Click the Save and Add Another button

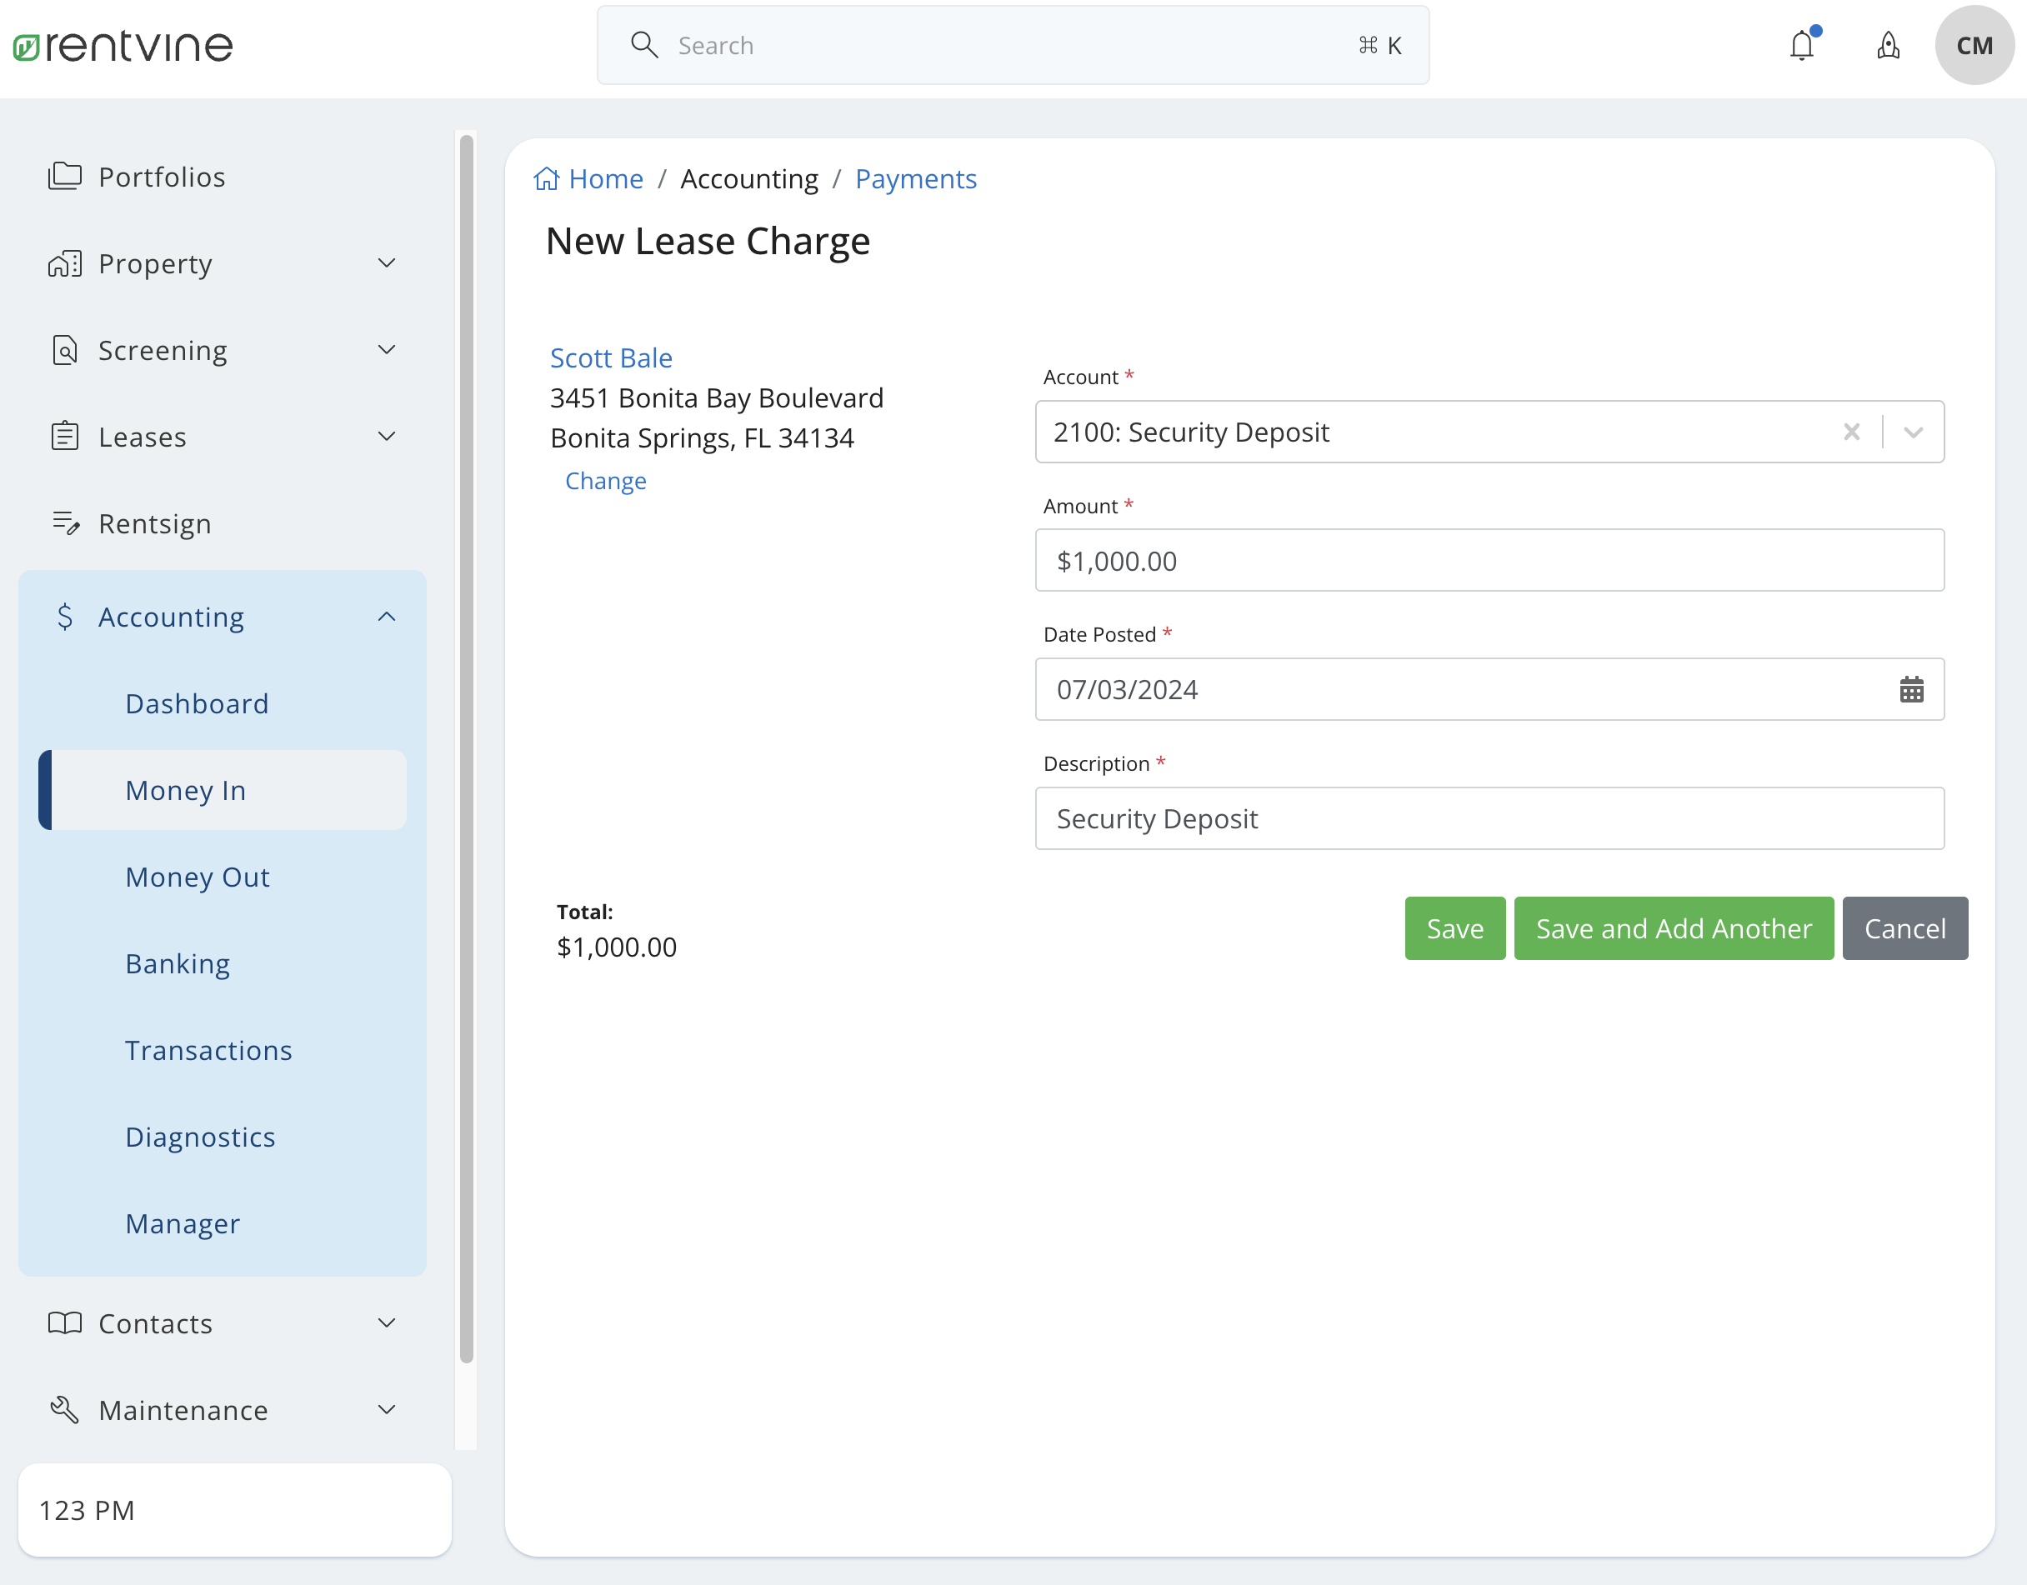[x=1673, y=928]
